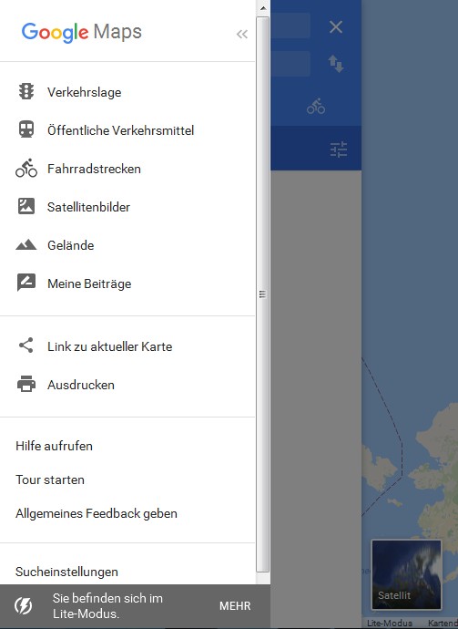Swap start and destination arrows
Viewport: 458px width, 629px height.
point(336,64)
